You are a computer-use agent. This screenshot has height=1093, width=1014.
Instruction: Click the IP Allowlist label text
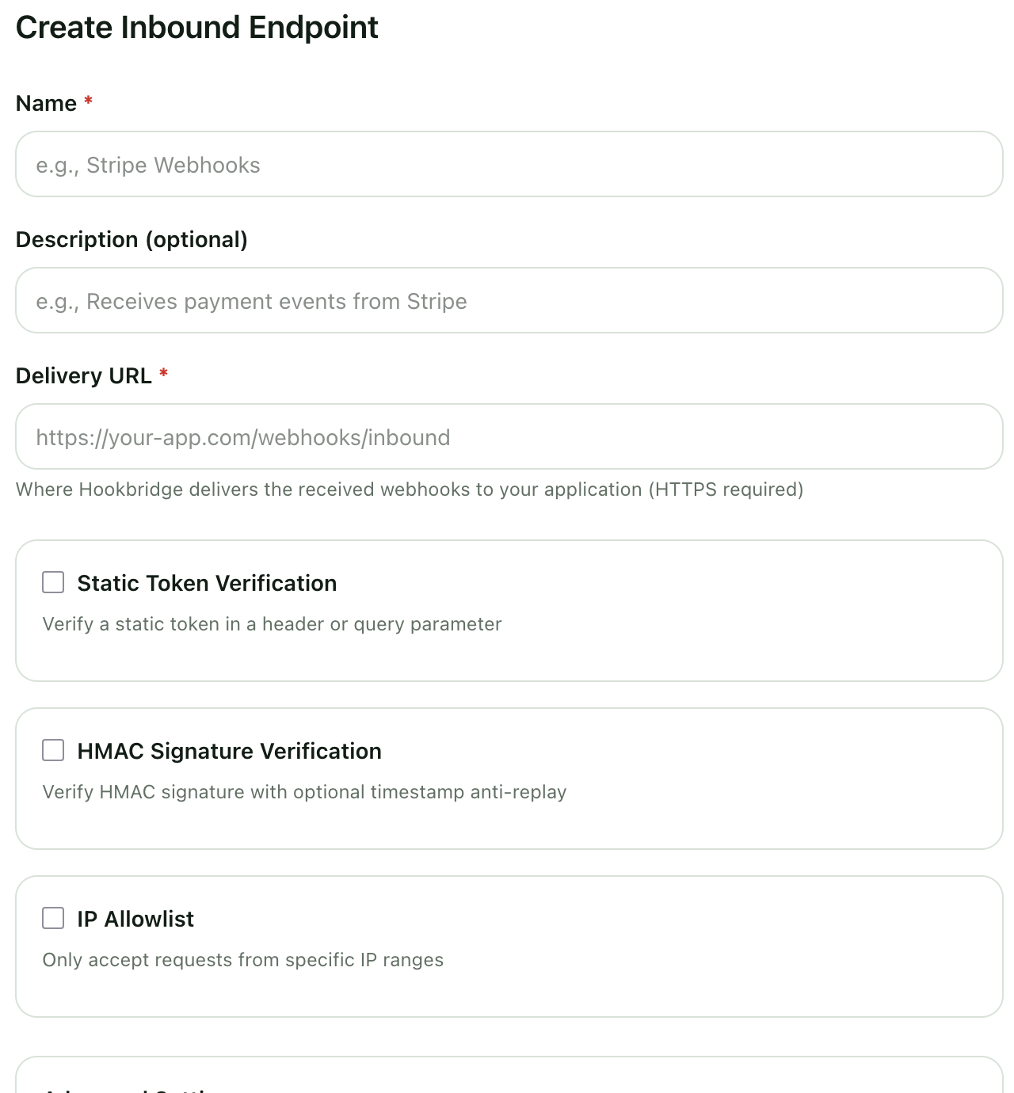[x=135, y=920]
